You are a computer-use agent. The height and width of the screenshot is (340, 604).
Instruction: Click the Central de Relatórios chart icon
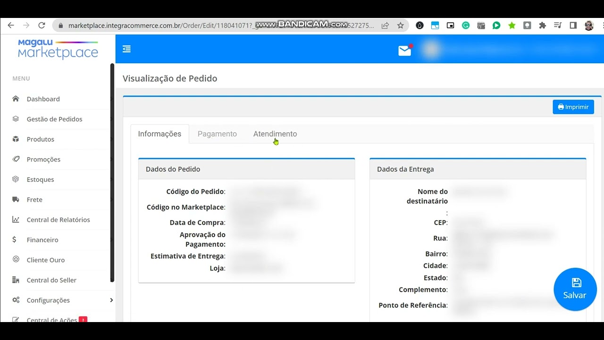[16, 220]
